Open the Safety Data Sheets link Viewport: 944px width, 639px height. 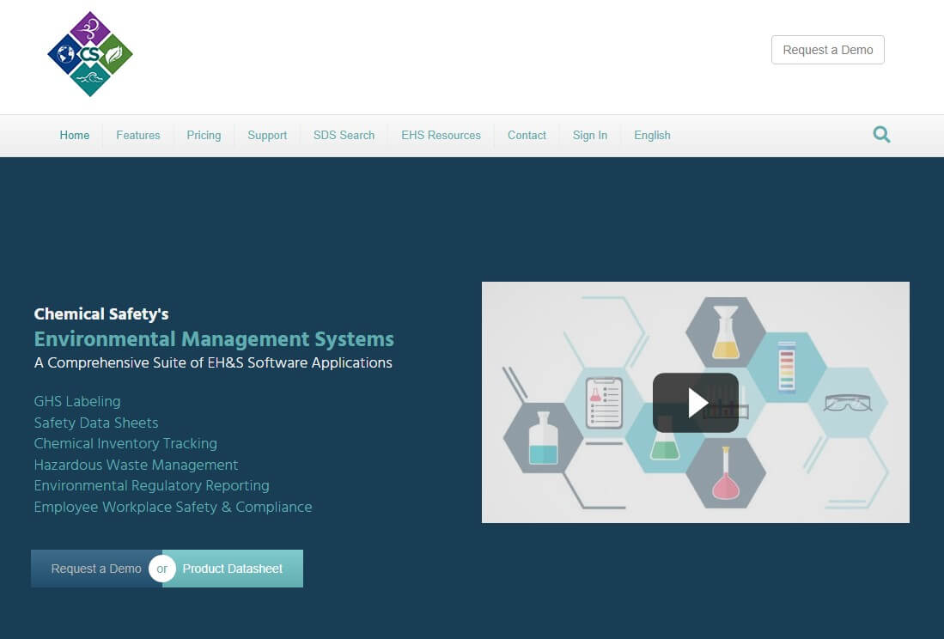click(96, 423)
